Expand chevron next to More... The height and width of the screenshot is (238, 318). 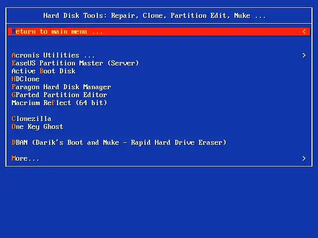click(x=304, y=158)
